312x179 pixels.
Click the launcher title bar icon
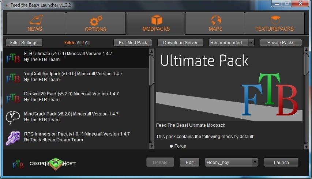point(6,5)
